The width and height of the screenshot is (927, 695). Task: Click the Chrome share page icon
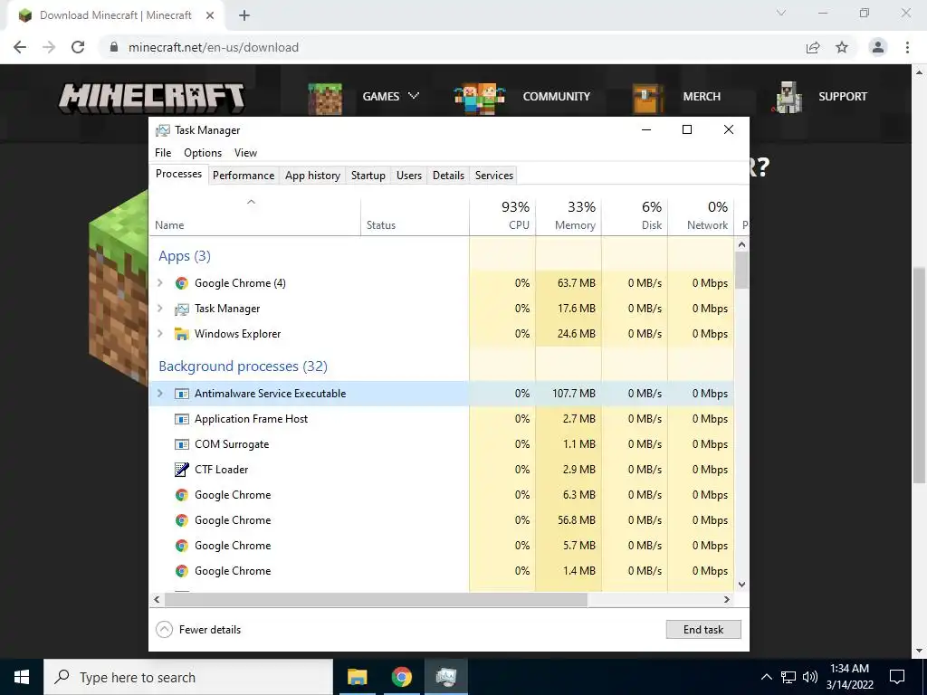pos(813,47)
